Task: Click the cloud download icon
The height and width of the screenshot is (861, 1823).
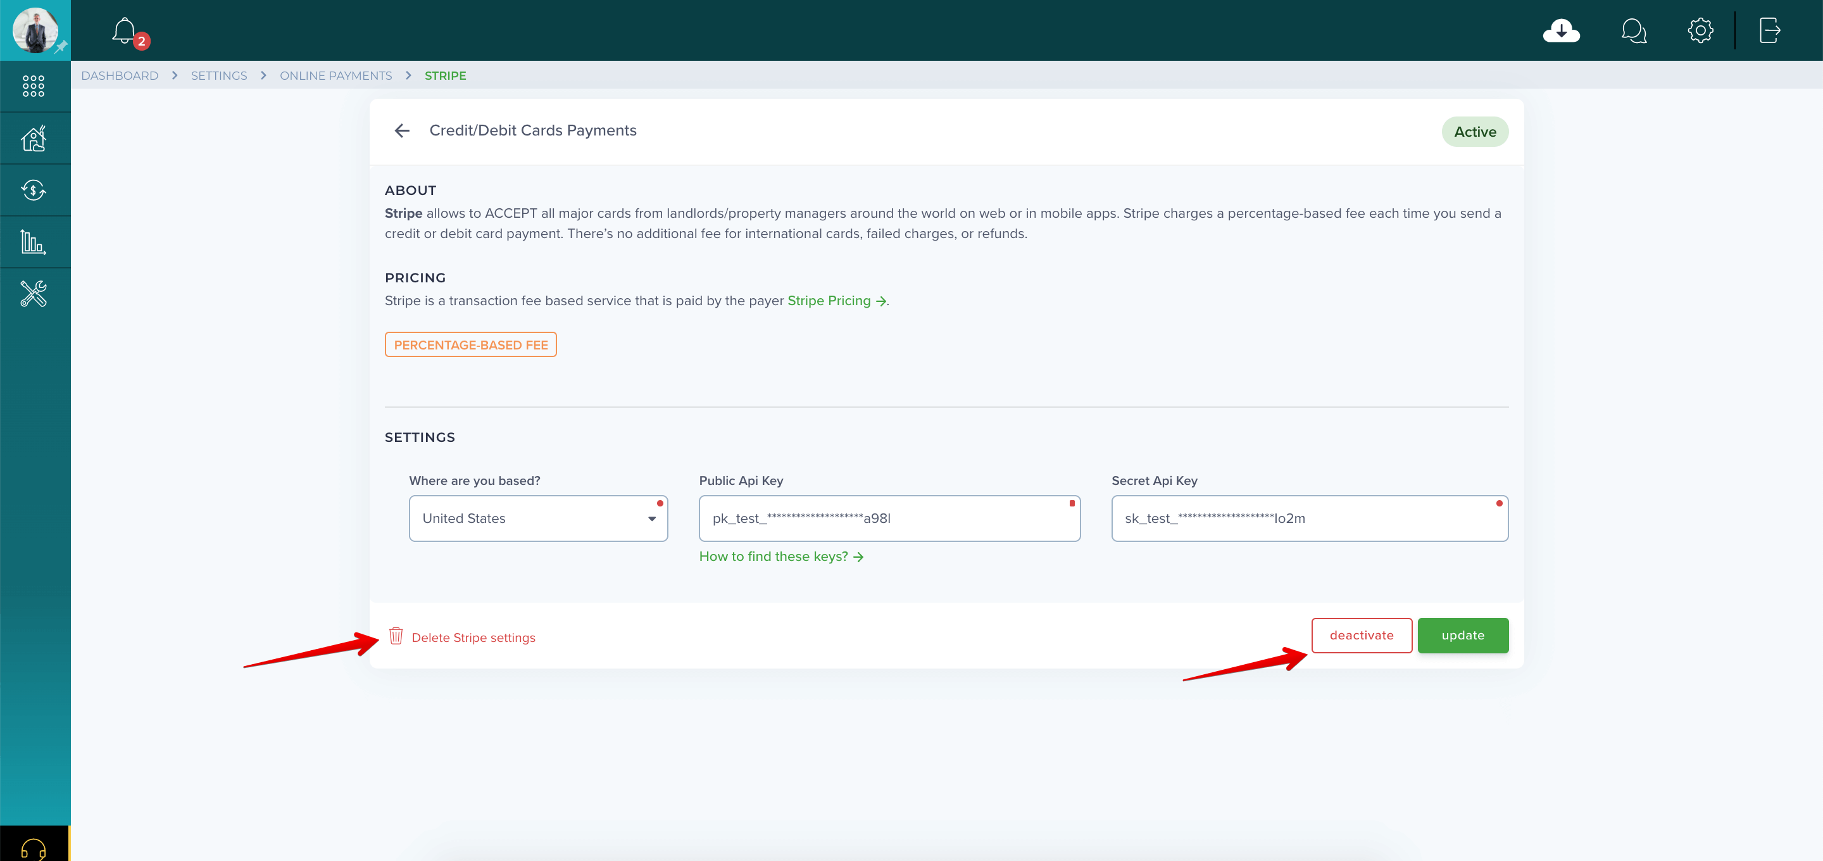Action: 1561,30
